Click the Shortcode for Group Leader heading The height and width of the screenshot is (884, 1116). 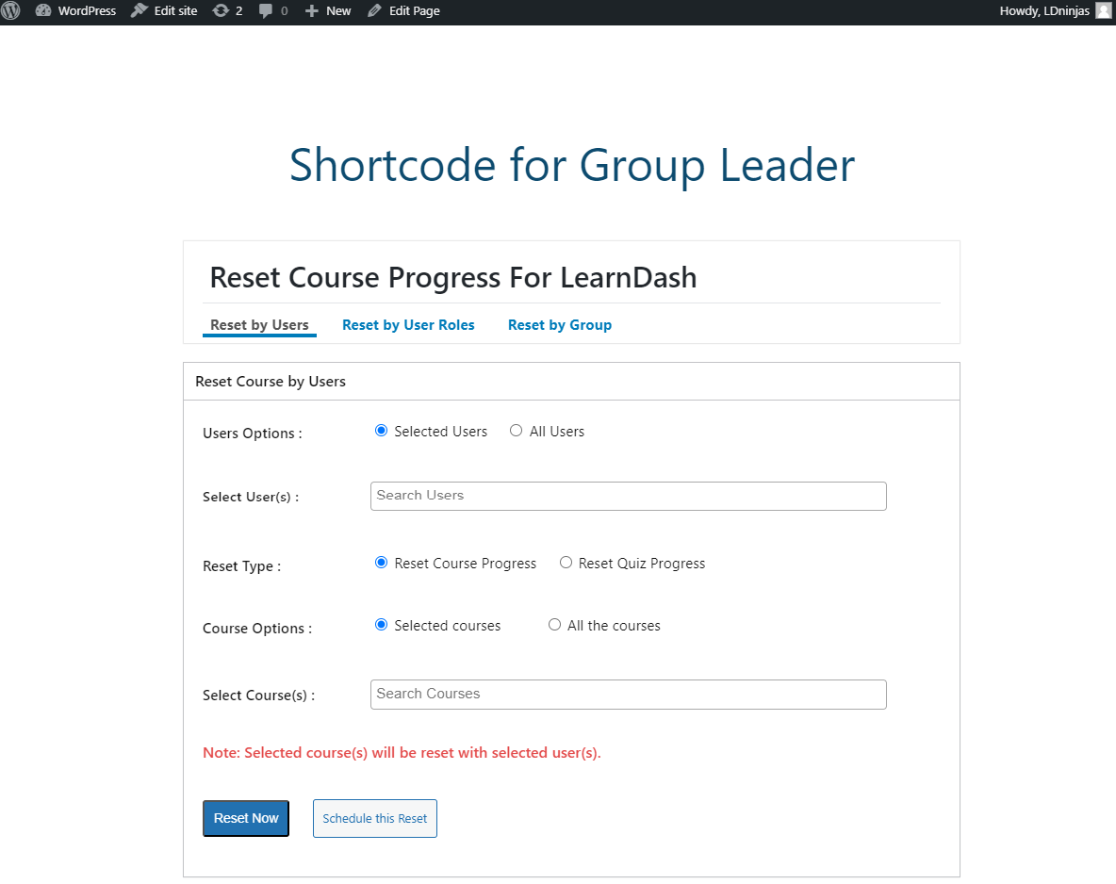pos(572,165)
